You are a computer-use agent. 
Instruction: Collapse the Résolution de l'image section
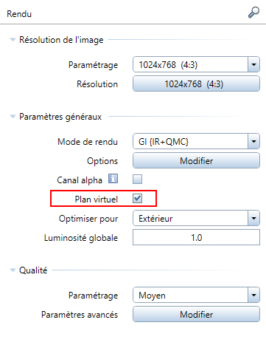(13, 39)
